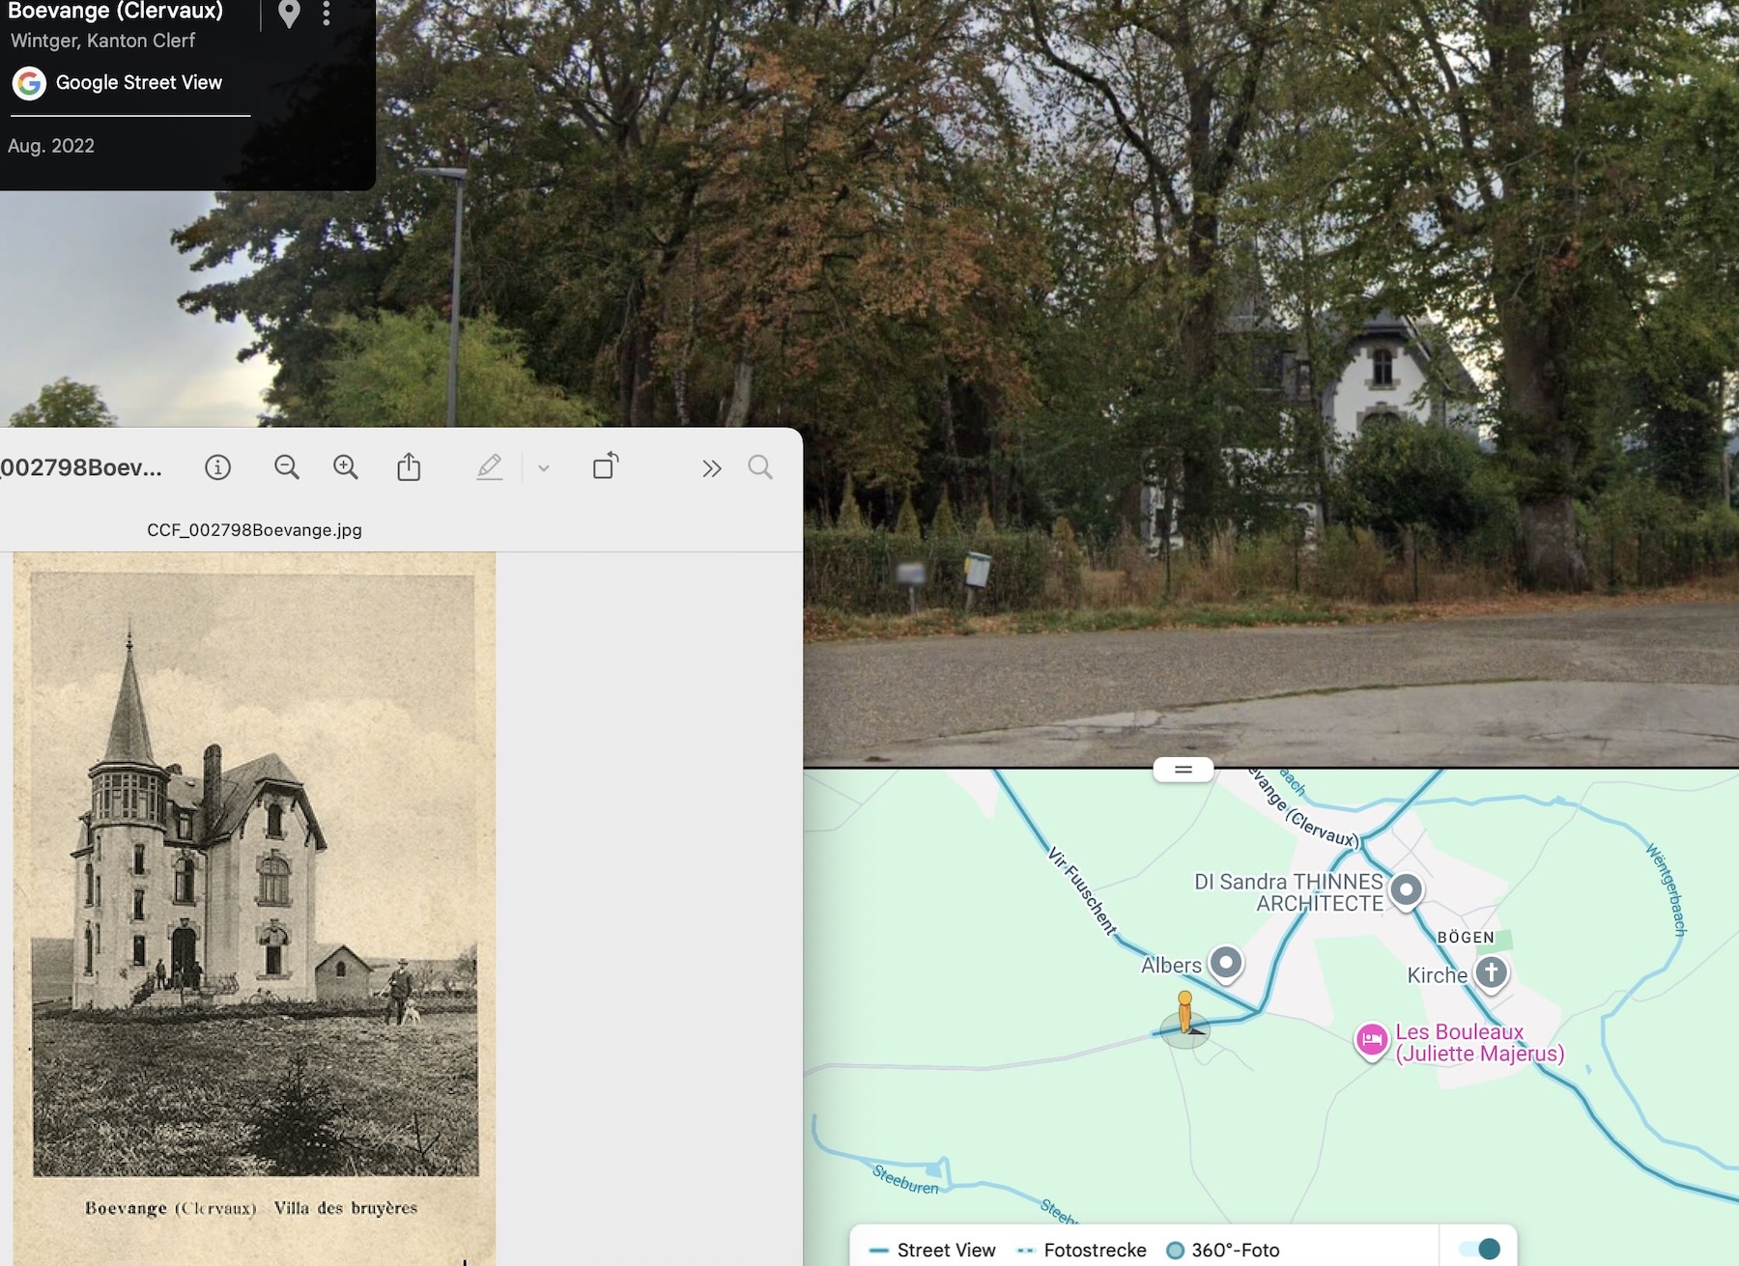Image resolution: width=1739 pixels, height=1266 pixels.
Task: Expand hidden toolbar items chevron
Action: coord(712,468)
